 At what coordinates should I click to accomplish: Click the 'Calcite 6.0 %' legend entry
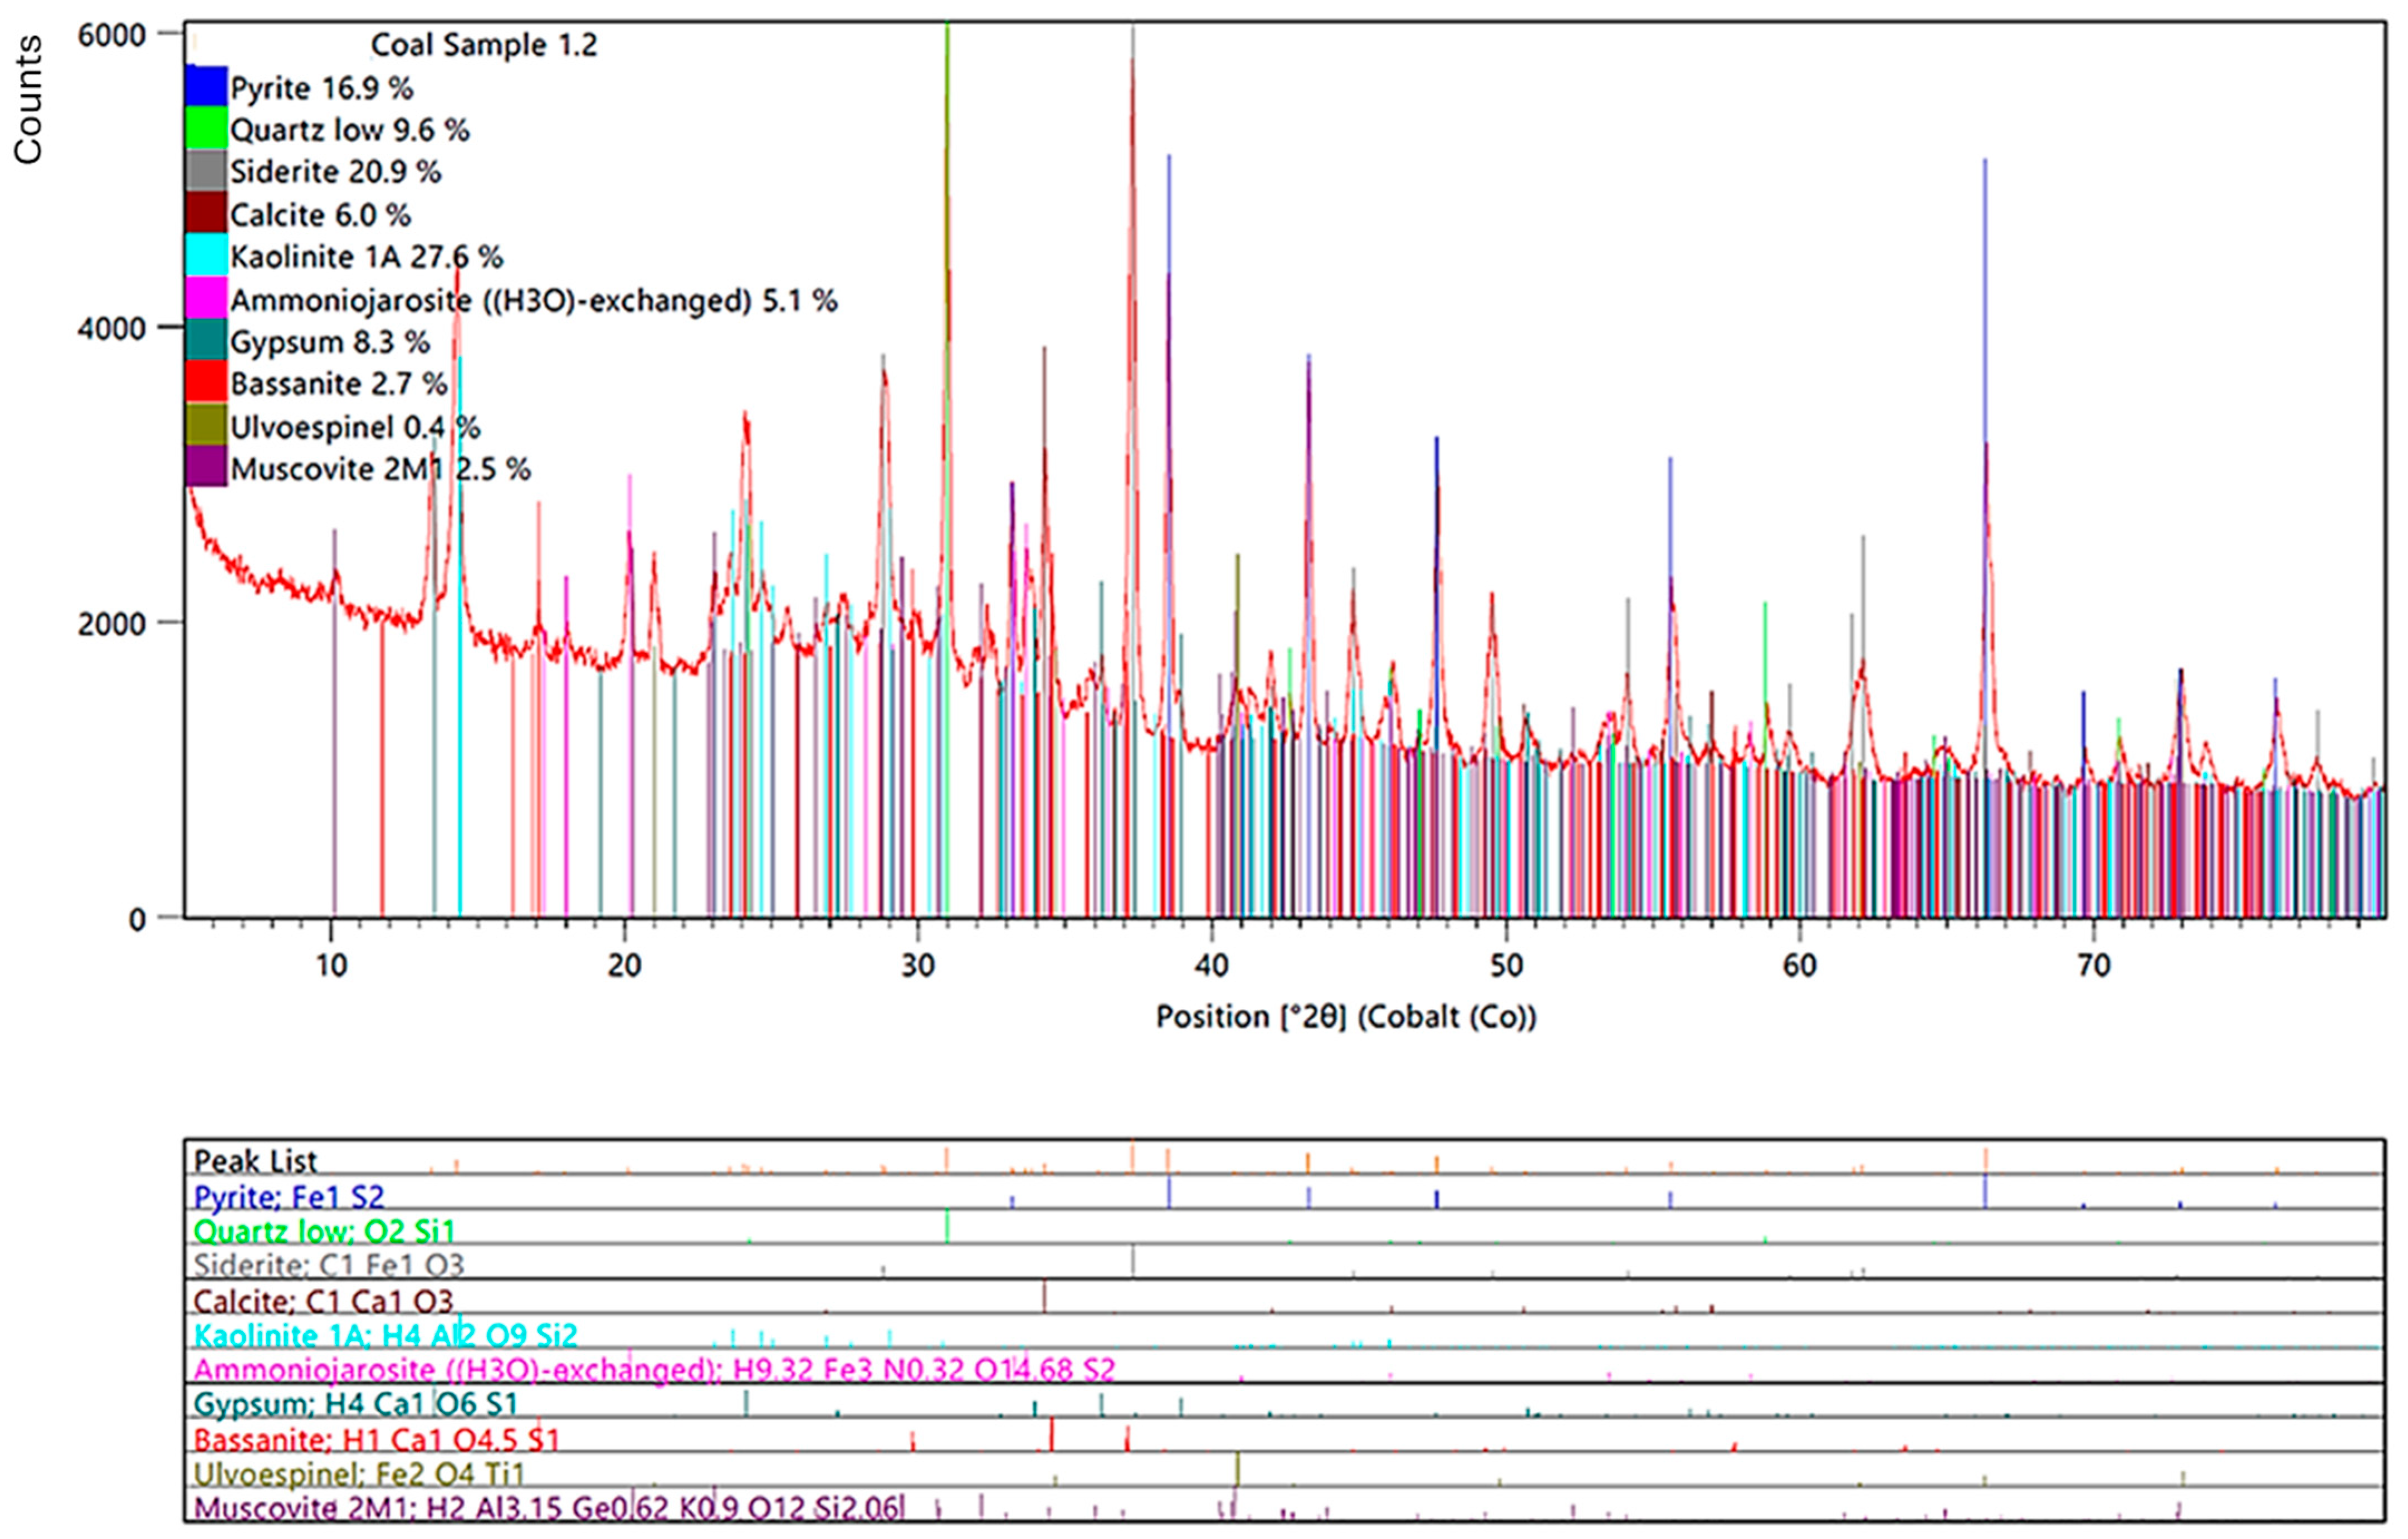coord(321,215)
